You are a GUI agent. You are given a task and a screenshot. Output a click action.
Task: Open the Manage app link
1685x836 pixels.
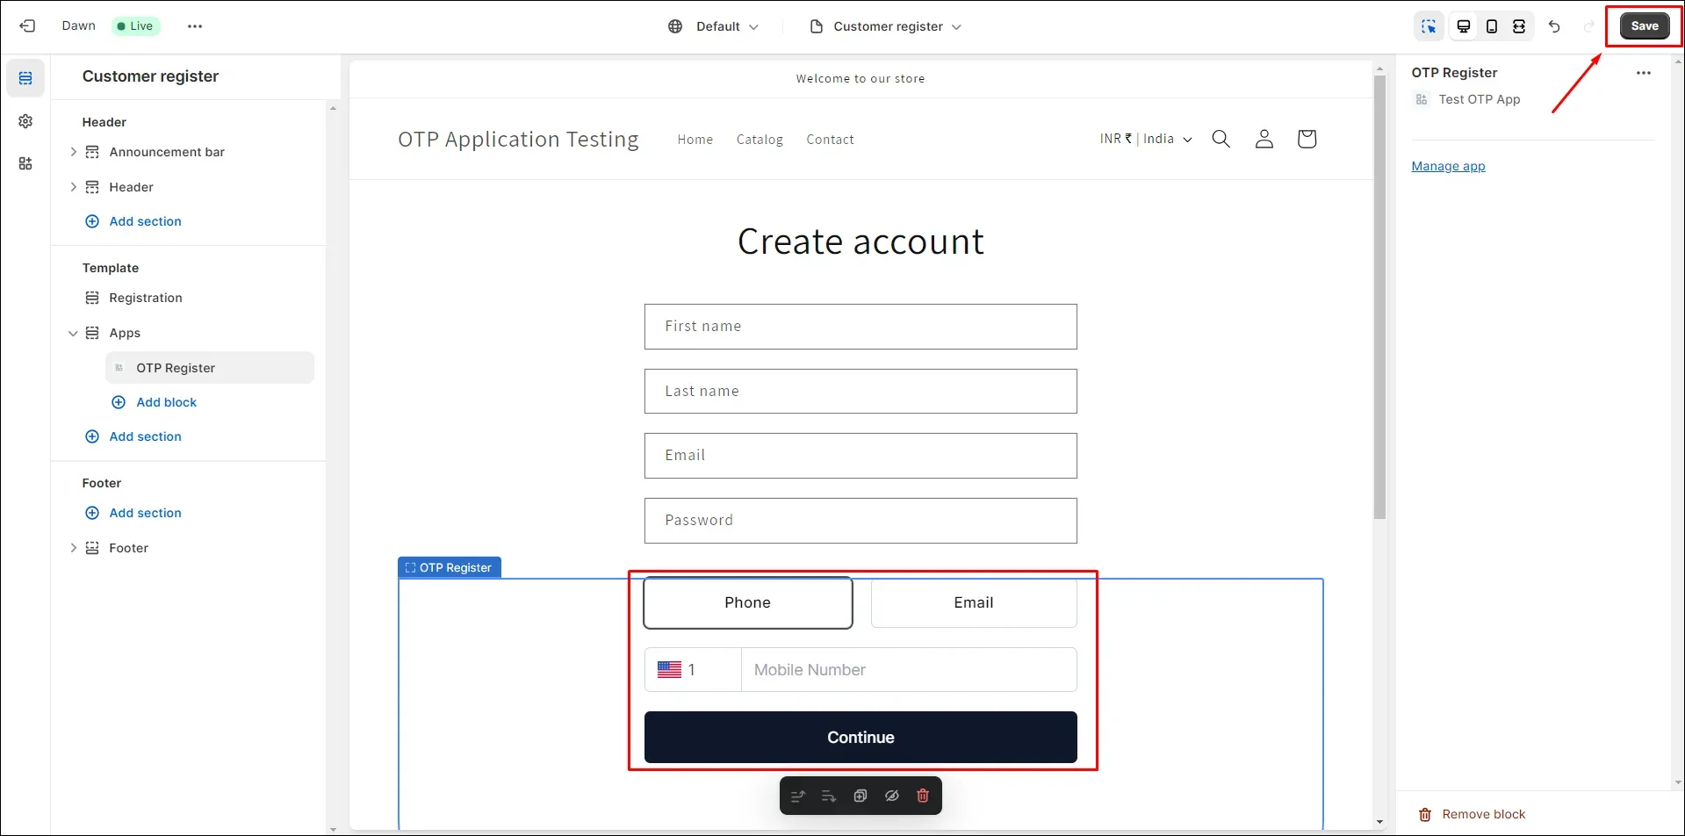[1449, 166]
